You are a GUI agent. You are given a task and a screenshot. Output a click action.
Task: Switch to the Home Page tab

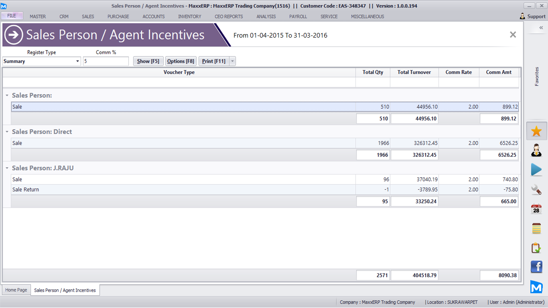pyautogui.click(x=16, y=290)
